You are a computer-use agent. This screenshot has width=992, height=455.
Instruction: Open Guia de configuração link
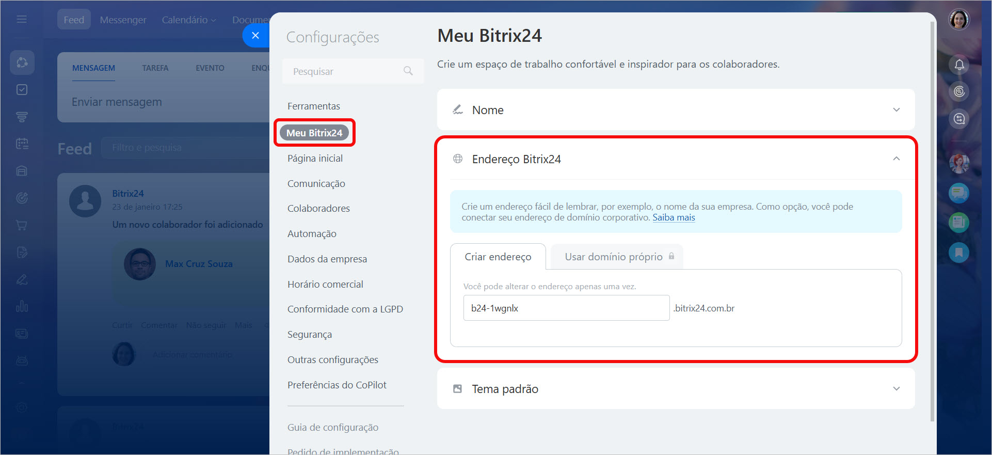pos(333,427)
